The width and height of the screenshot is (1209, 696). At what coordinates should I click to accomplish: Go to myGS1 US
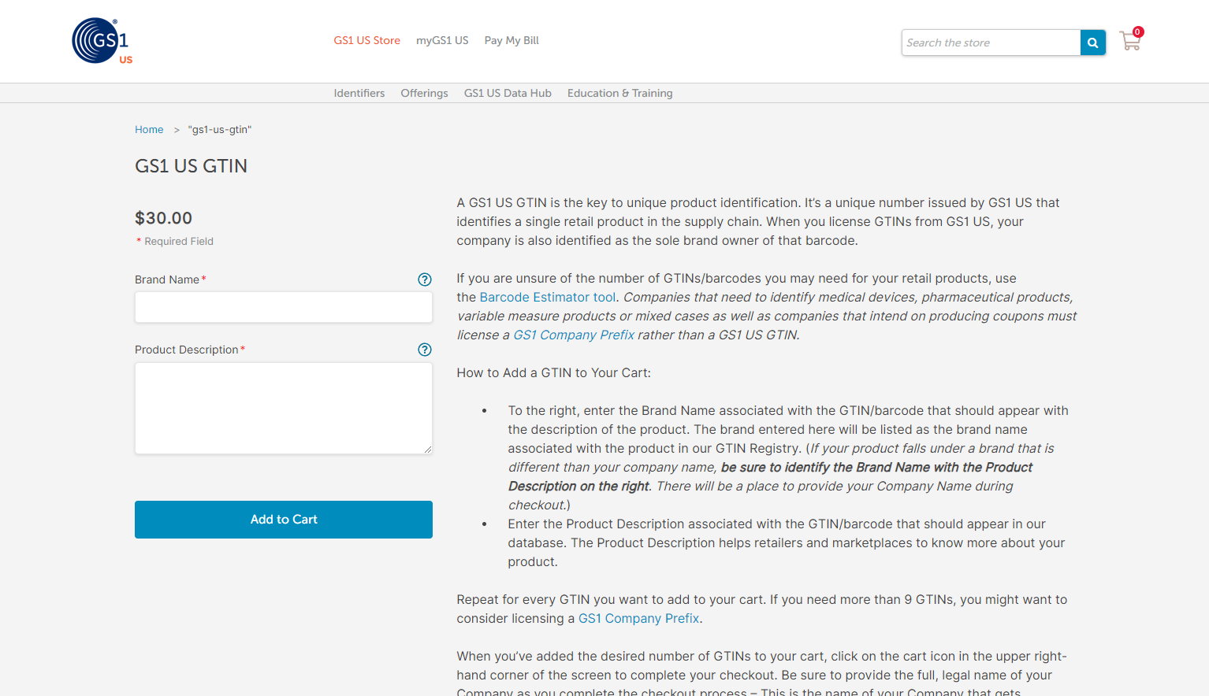[442, 40]
